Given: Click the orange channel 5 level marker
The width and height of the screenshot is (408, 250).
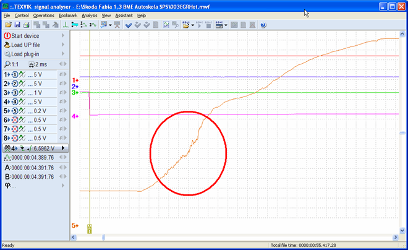Looking at the screenshot, I should tap(75, 225).
